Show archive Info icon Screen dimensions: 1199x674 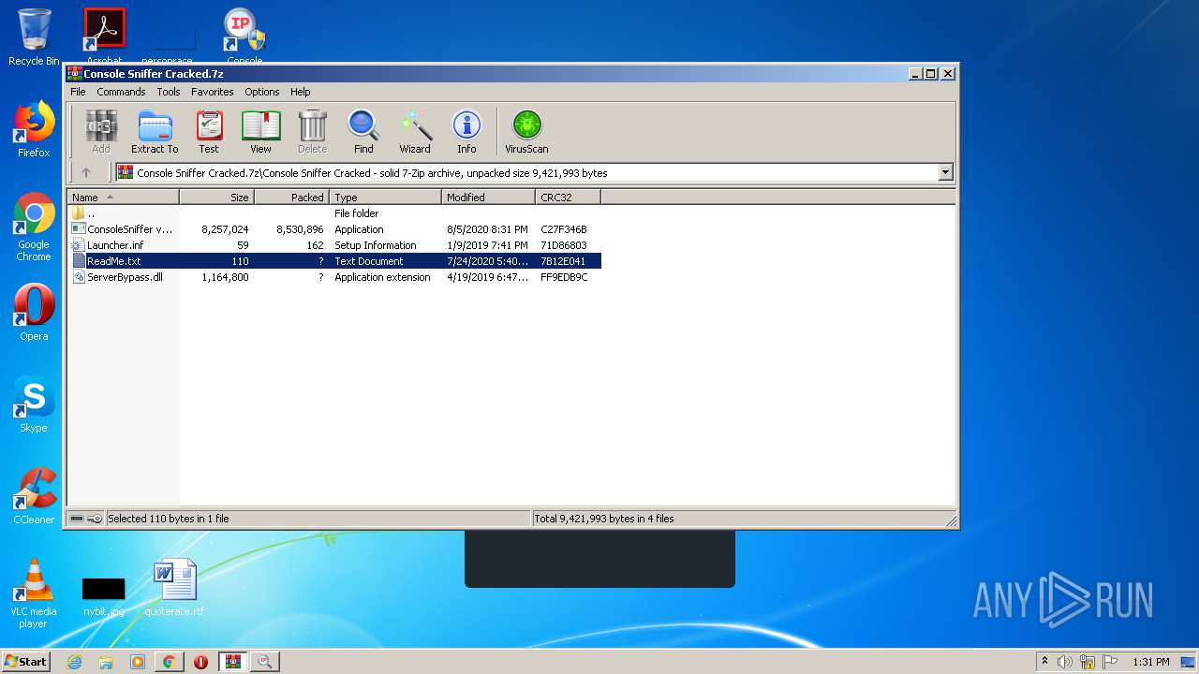(466, 132)
